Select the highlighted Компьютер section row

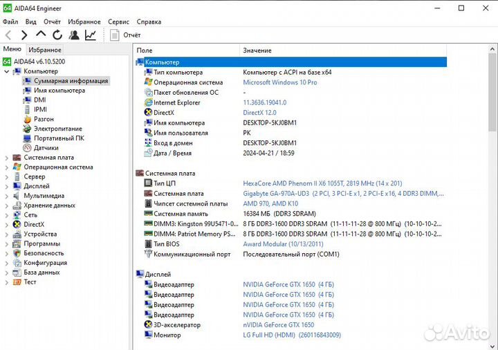[x=291, y=62]
